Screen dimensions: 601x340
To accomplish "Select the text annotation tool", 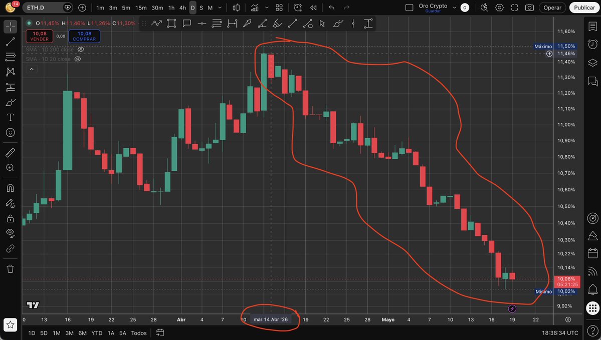I will pyautogui.click(x=11, y=117).
